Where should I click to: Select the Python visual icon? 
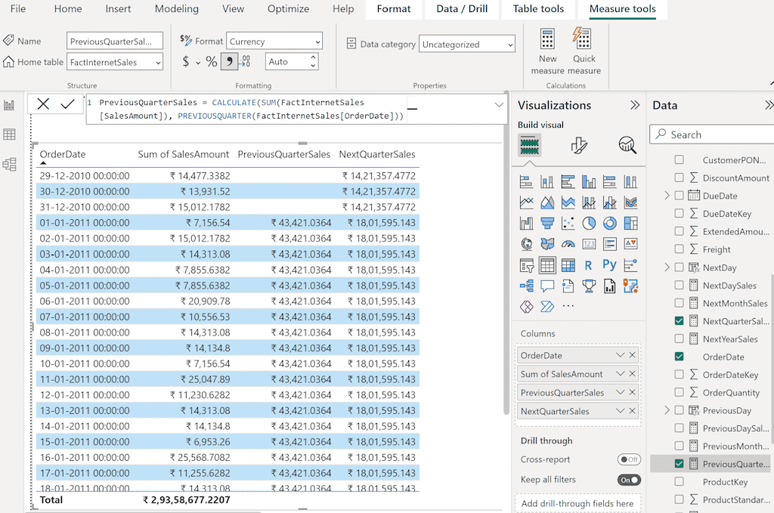[609, 264]
